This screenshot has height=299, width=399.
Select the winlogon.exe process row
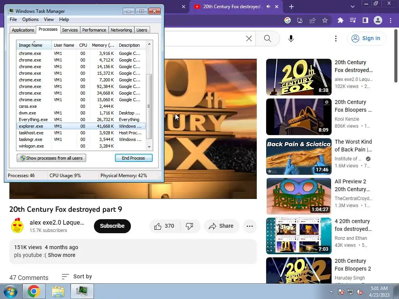coord(81,146)
